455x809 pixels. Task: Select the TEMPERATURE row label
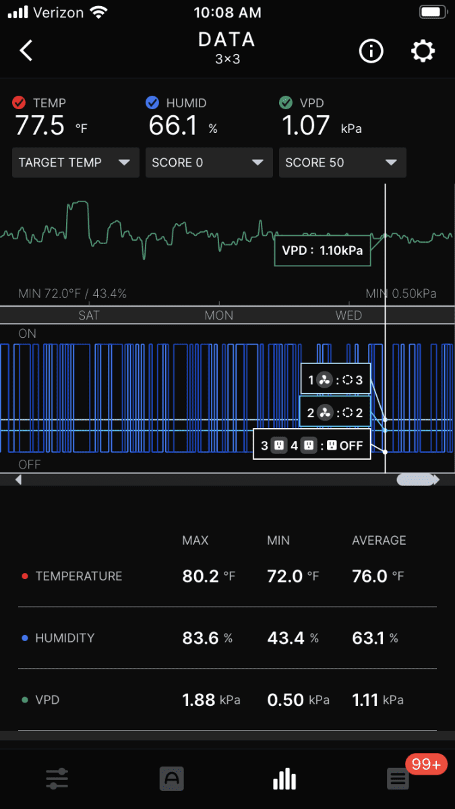click(79, 576)
